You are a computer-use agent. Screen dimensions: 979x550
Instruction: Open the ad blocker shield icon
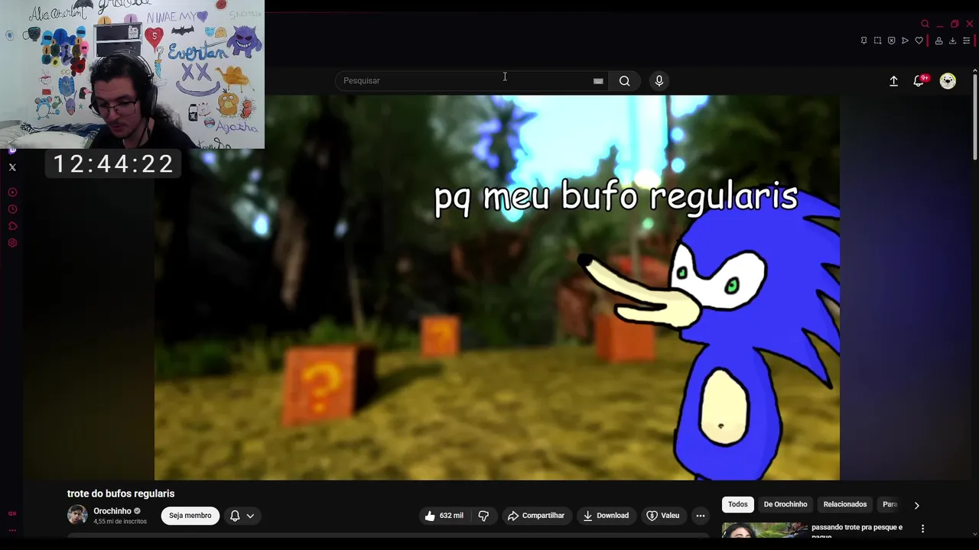click(891, 40)
